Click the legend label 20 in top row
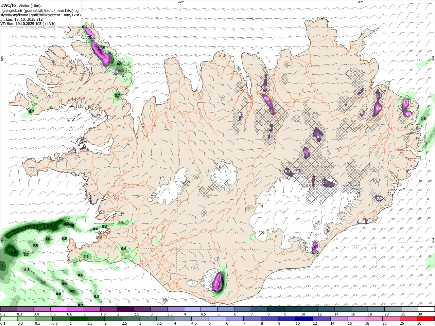 click(x=386, y=314)
